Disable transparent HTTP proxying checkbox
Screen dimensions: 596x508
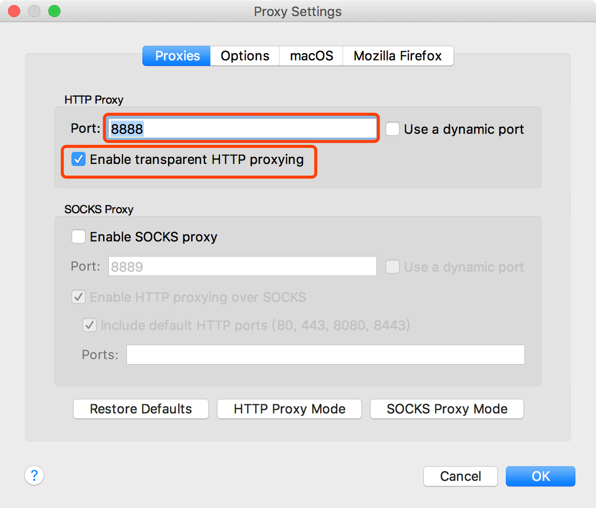(79, 159)
